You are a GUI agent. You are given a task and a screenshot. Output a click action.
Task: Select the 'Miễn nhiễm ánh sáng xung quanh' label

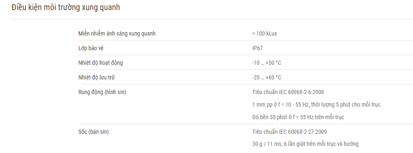tap(117, 34)
